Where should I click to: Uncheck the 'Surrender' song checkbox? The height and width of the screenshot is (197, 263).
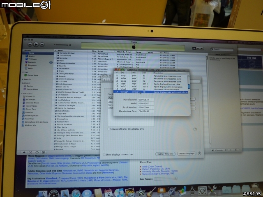tap(58, 58)
